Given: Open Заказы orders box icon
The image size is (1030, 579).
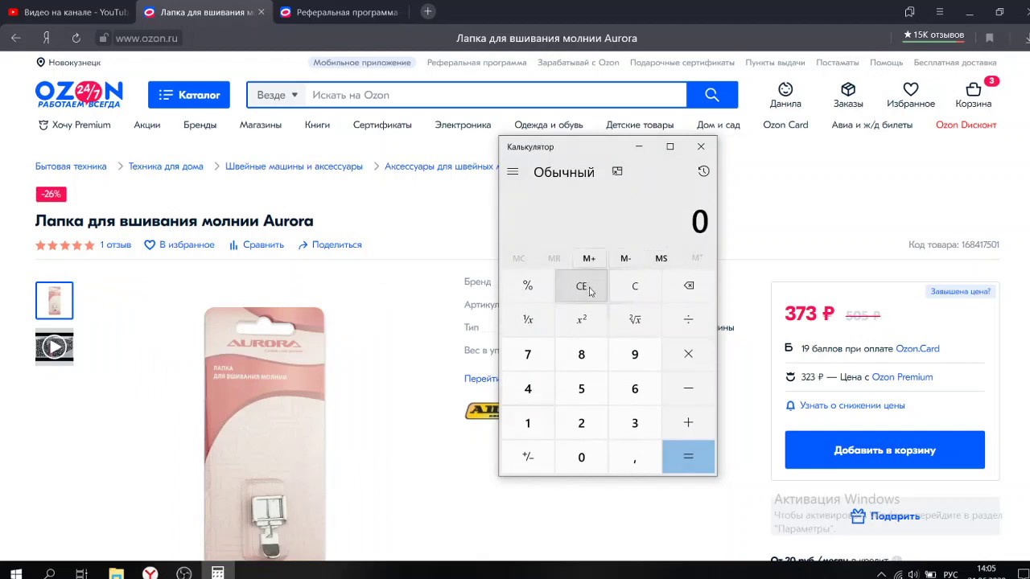Looking at the screenshot, I should pos(848,94).
